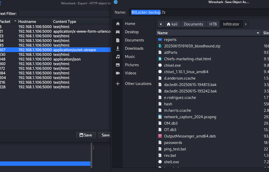The width and height of the screenshot is (269, 172).
Task: Select the packet 216 text/html row
Action: (55, 82)
